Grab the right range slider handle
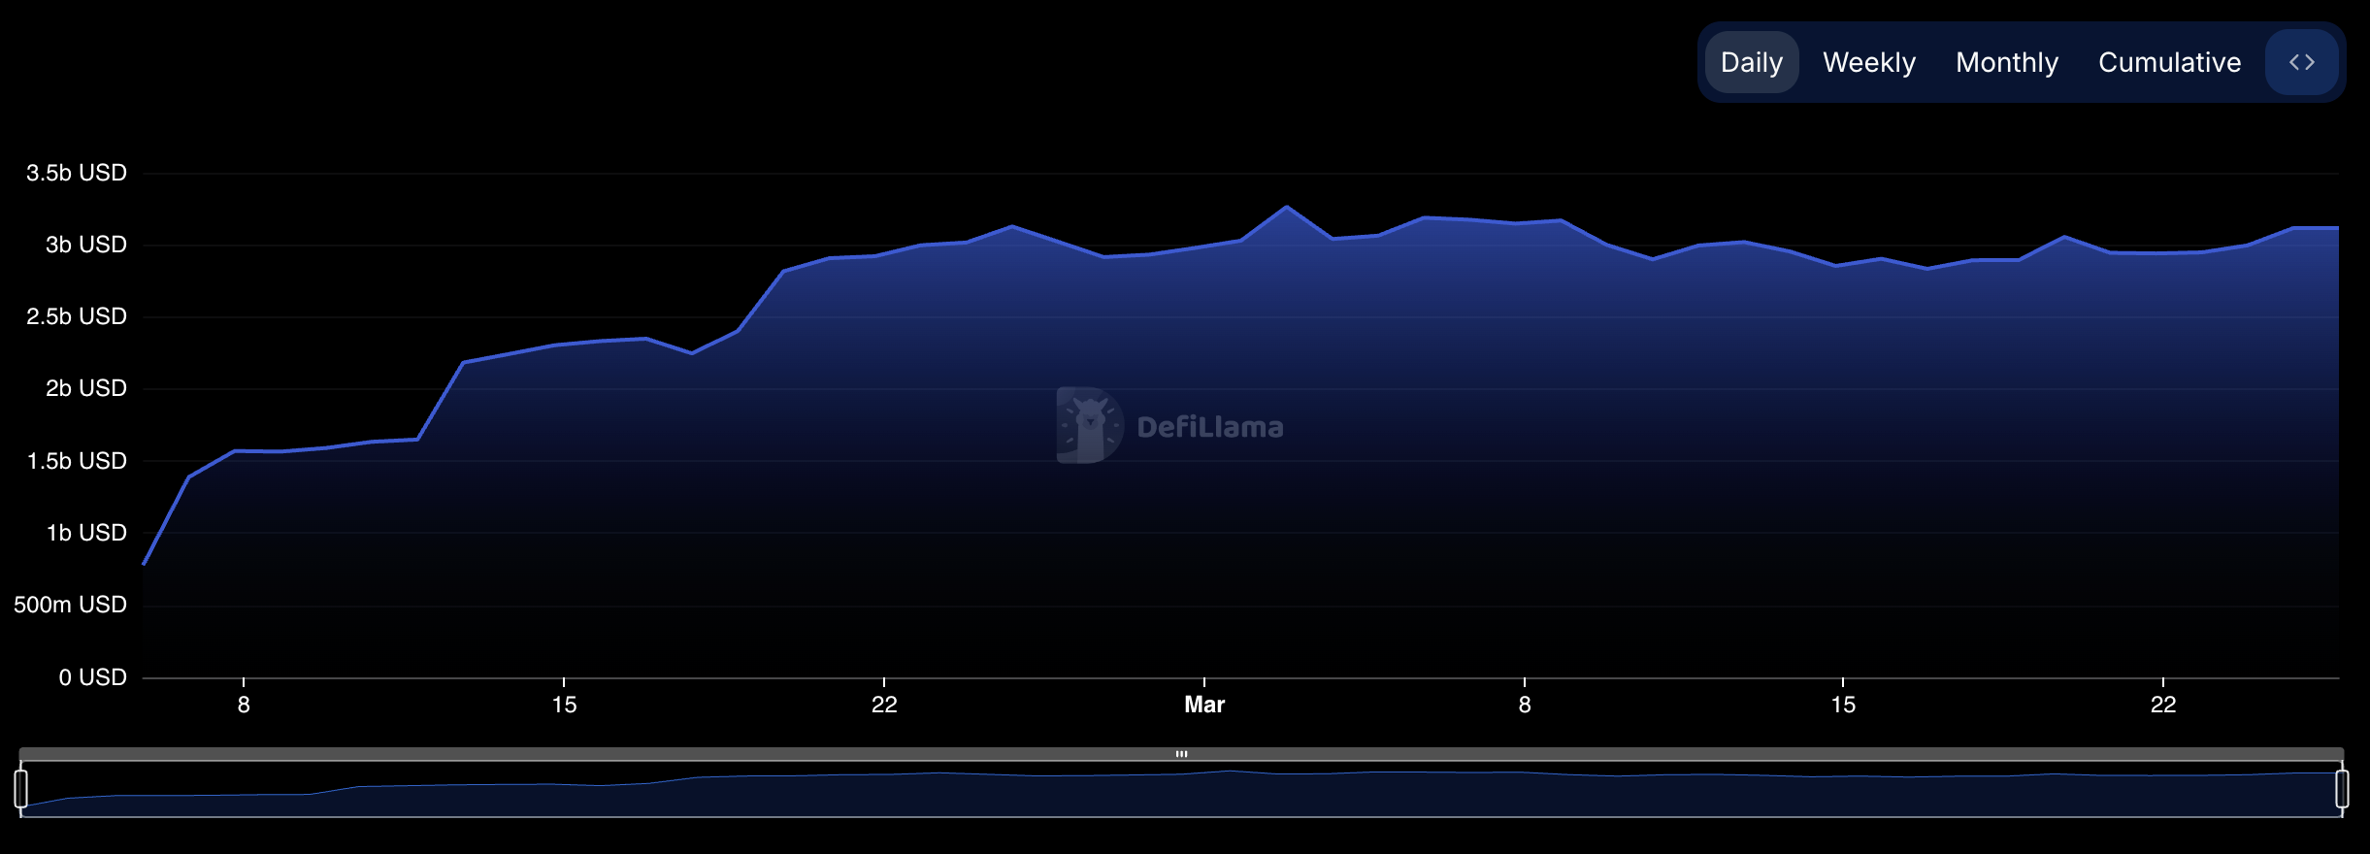 pyautogui.click(x=2342, y=788)
